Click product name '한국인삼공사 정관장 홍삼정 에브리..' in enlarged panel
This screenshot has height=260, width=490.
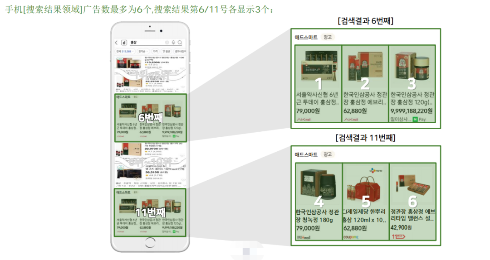click(x=365, y=98)
